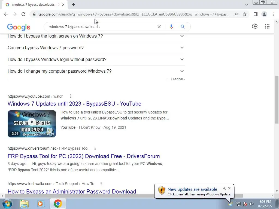The height and width of the screenshot is (209, 279).
Task: Click the horizontal scrollbar at page bottom
Action: [x=124, y=196]
